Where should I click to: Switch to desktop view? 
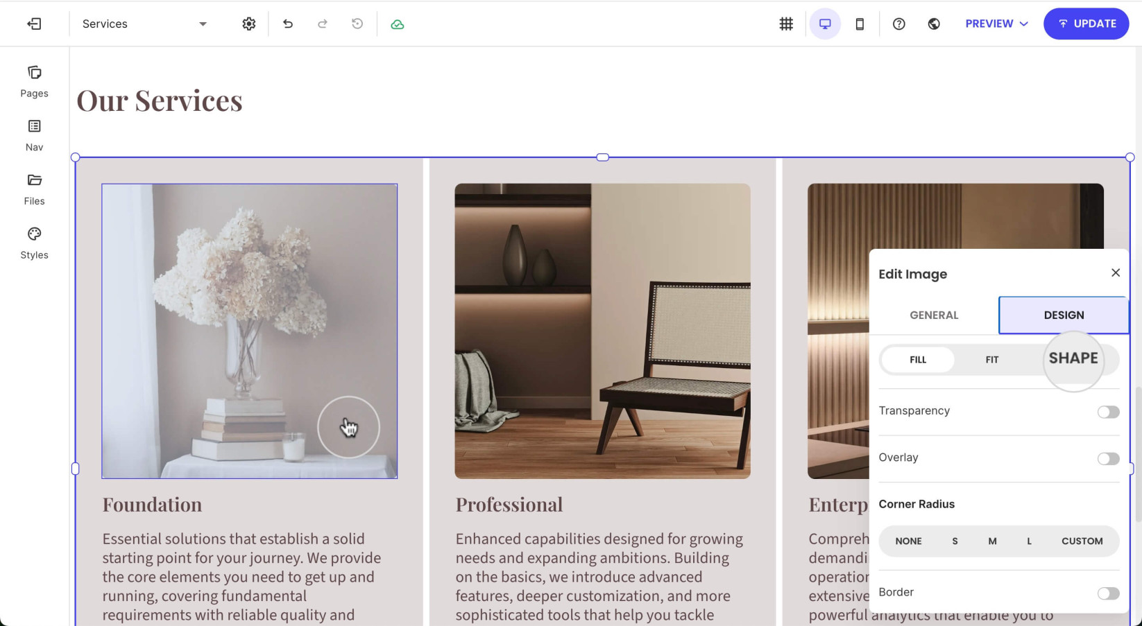(x=825, y=24)
